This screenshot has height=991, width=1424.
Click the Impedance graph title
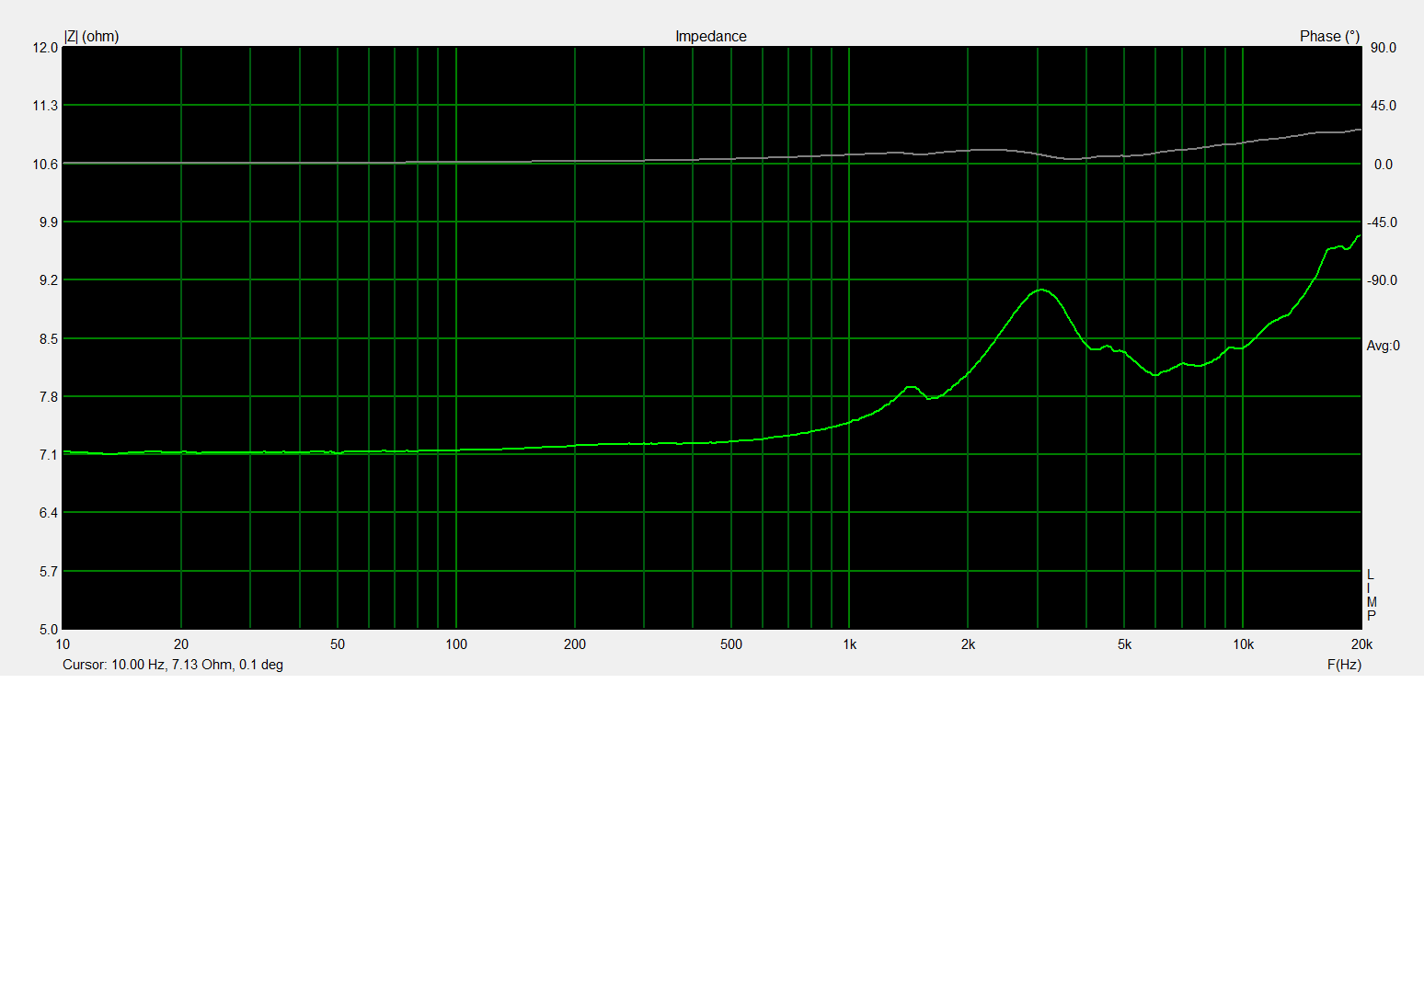point(710,37)
